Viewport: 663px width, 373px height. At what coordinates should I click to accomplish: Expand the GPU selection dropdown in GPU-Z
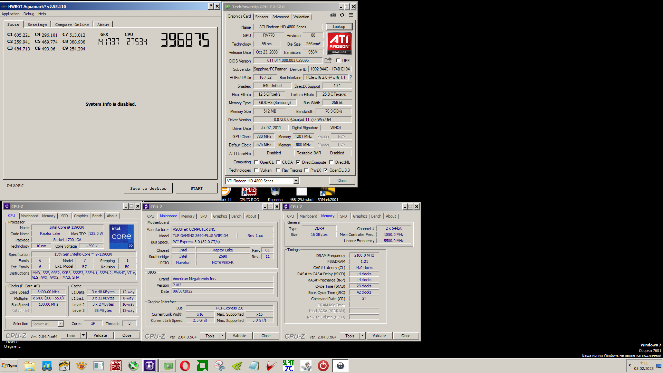(296, 181)
